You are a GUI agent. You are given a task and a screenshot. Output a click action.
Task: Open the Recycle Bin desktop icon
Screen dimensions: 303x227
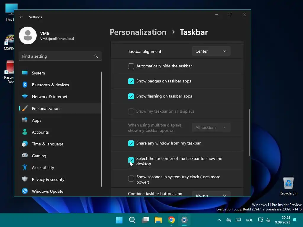[288, 186]
